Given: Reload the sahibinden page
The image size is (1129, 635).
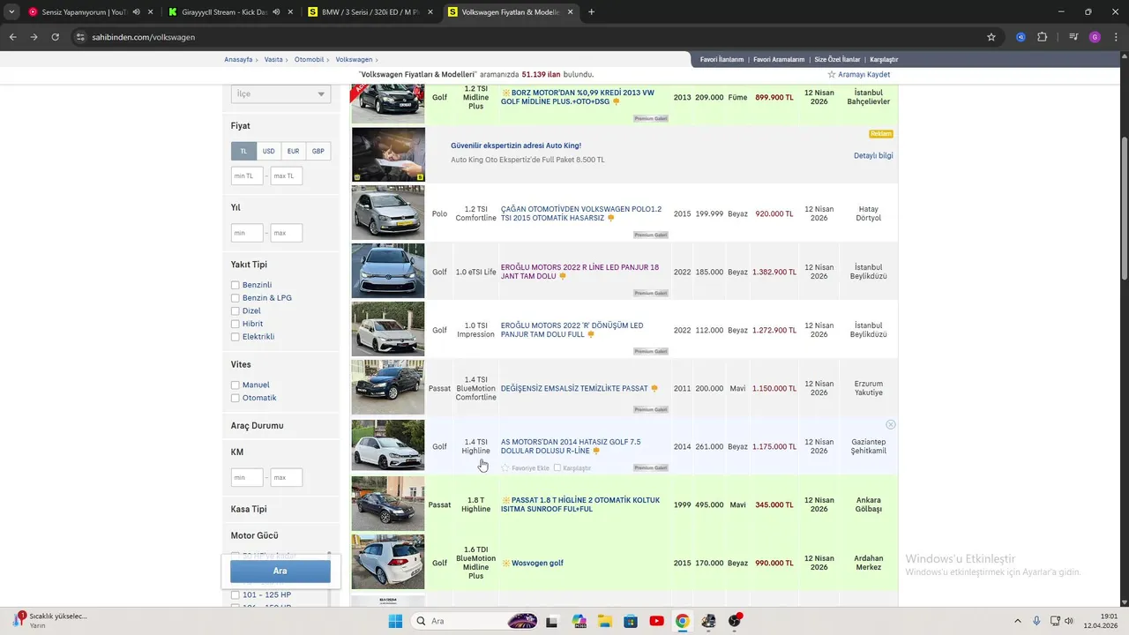Looking at the screenshot, I should [x=55, y=37].
